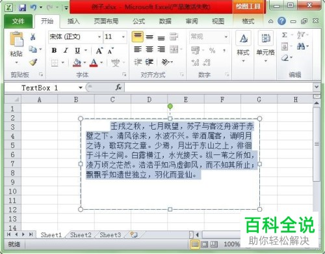This screenshot has height=254, width=325.
Task: Click the Sort and Filter icon
Action: [x=300, y=35]
